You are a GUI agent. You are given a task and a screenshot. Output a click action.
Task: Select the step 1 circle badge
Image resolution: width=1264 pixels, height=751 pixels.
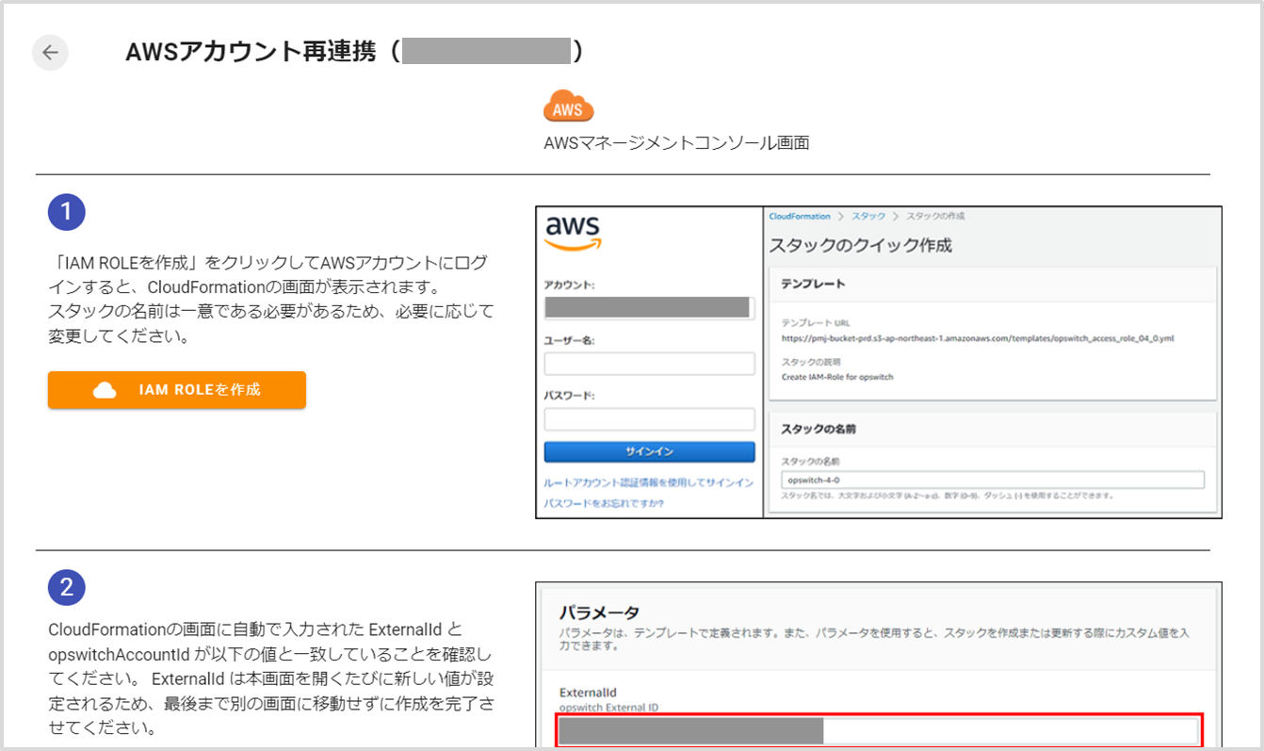[x=66, y=211]
